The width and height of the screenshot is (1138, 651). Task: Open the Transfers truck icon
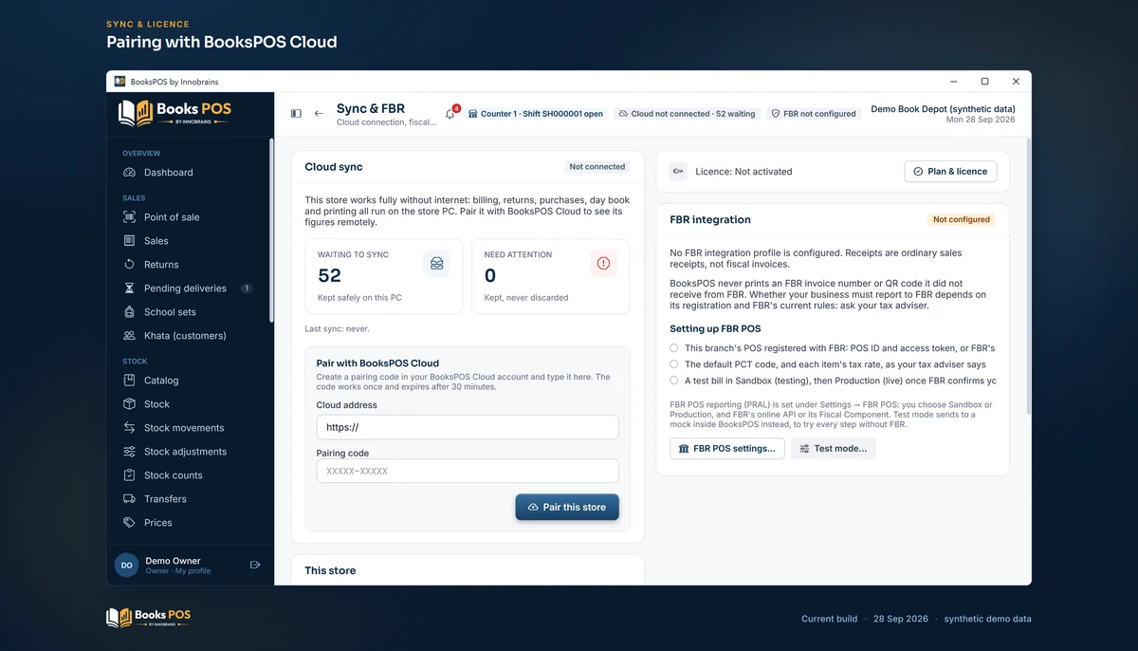129,499
